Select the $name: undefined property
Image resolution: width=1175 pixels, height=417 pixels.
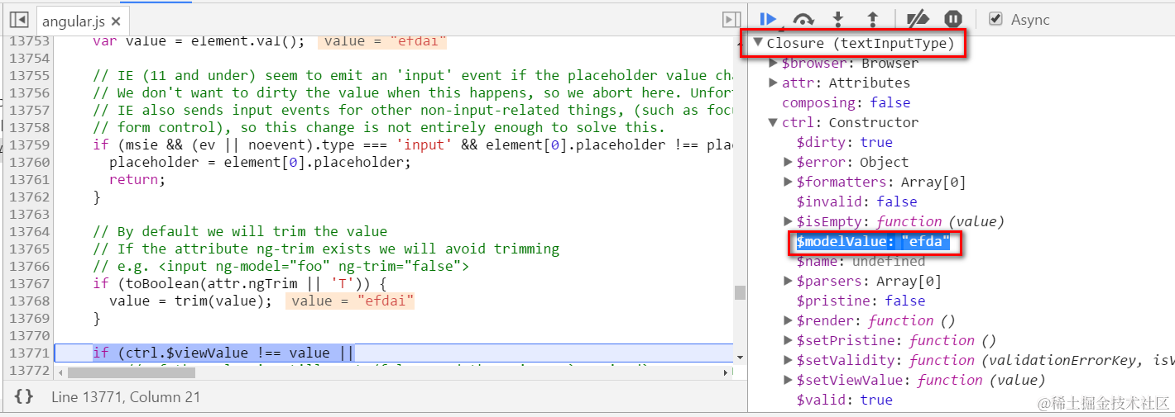pos(861,261)
